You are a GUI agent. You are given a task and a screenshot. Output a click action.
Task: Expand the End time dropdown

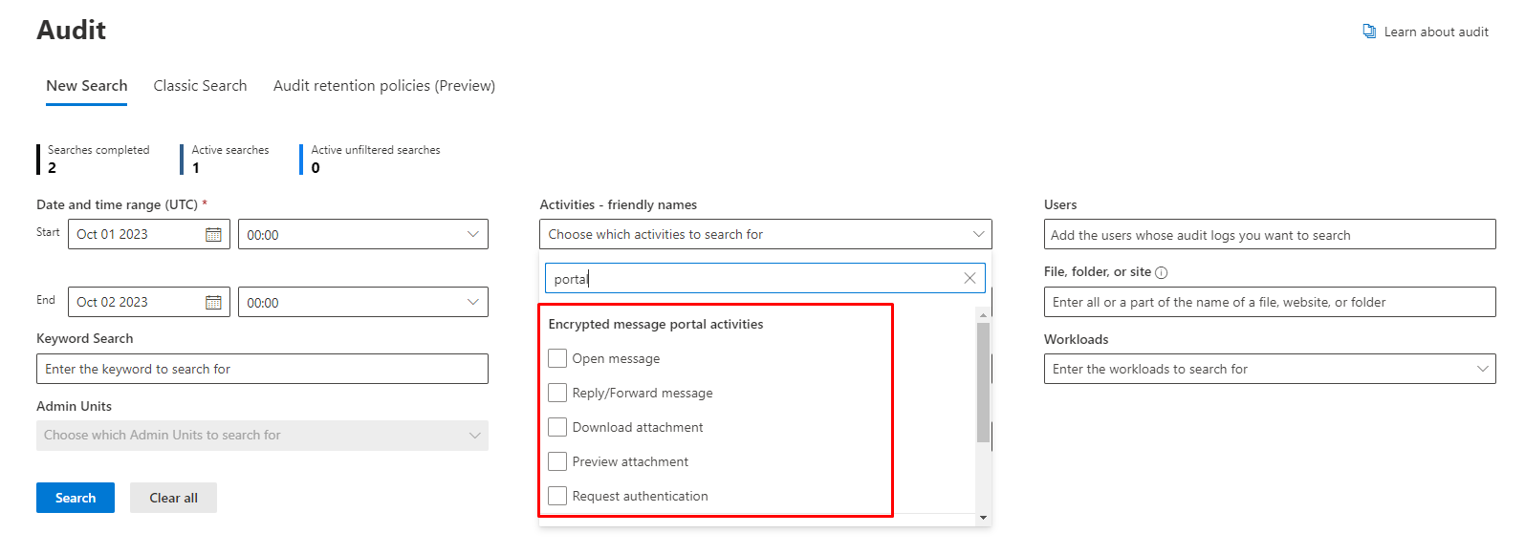tap(472, 303)
